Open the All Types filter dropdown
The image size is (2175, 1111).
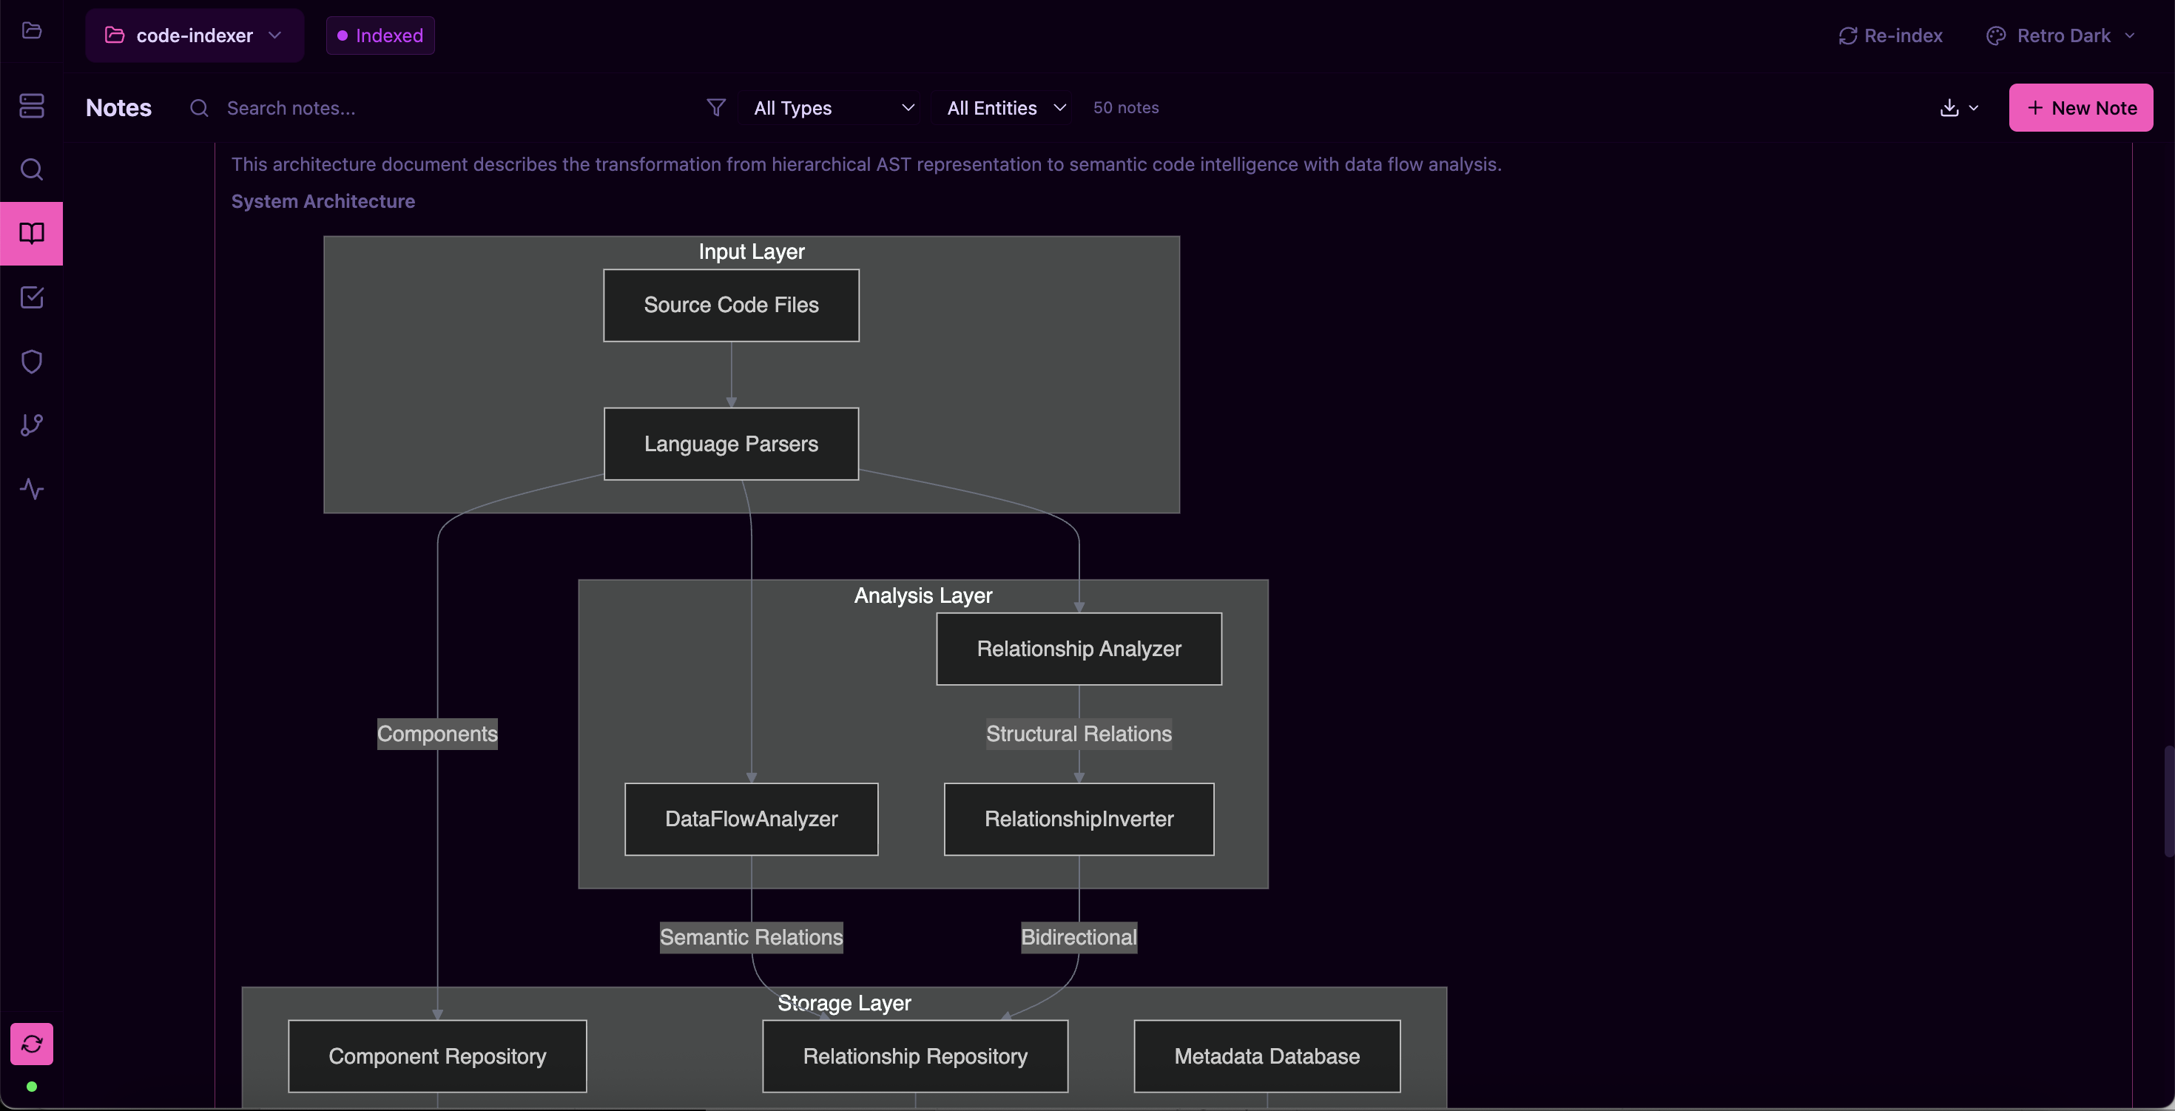(832, 108)
